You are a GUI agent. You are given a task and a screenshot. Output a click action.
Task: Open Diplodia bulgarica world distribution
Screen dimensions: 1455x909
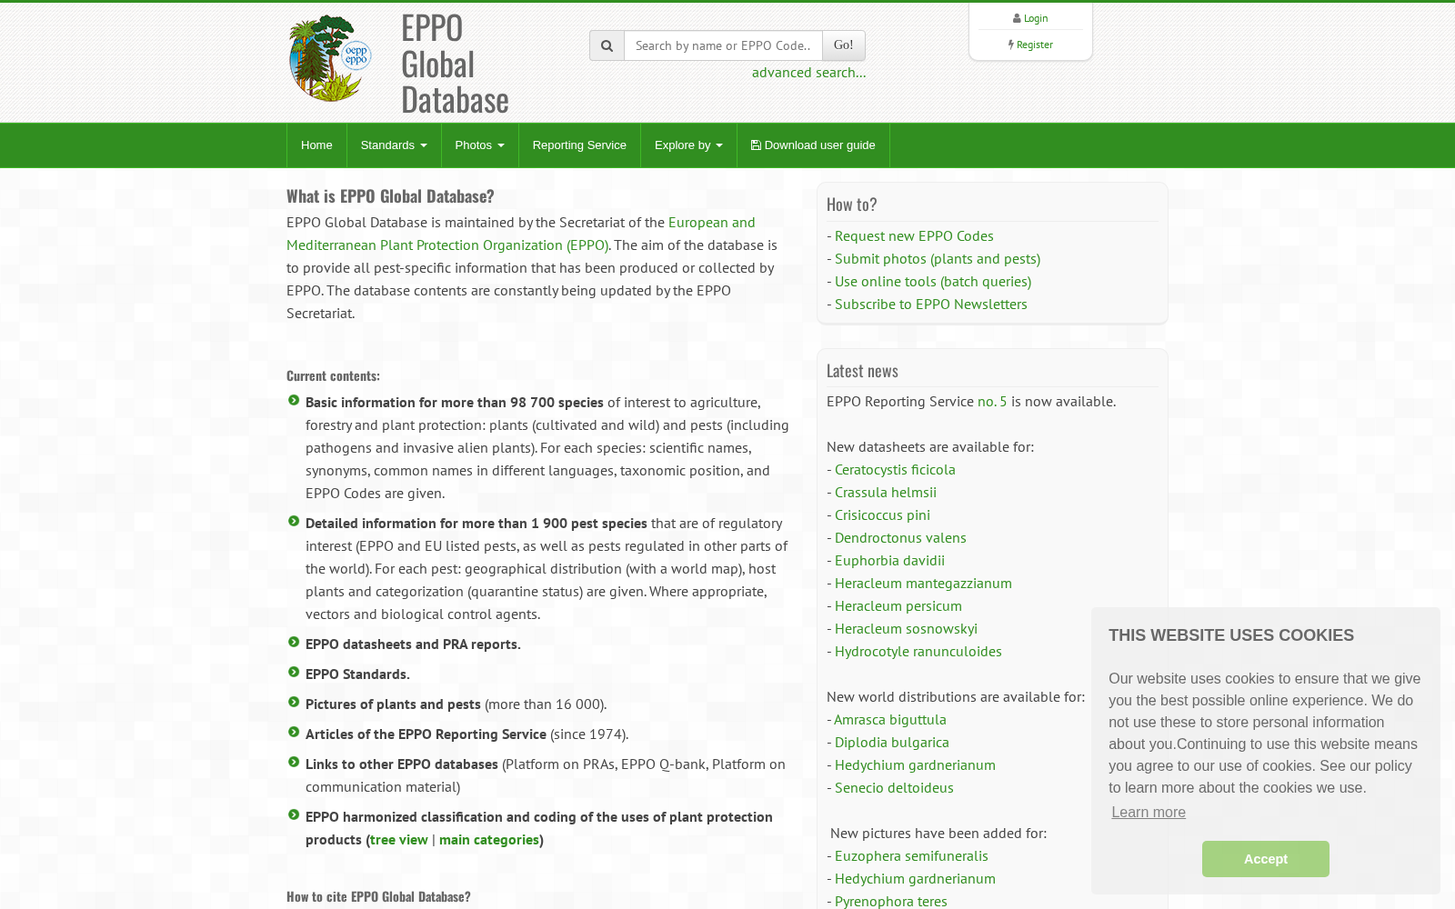tap(892, 743)
